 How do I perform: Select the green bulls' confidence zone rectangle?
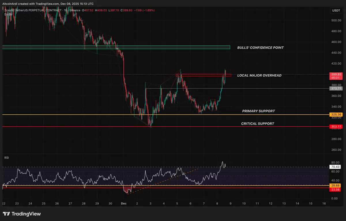pos(115,47)
